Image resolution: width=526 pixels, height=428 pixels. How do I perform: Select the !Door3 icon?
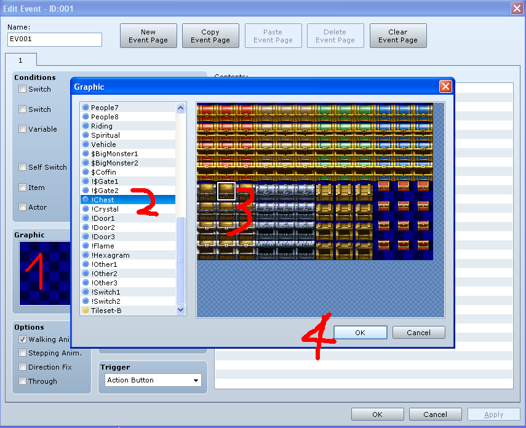click(86, 237)
